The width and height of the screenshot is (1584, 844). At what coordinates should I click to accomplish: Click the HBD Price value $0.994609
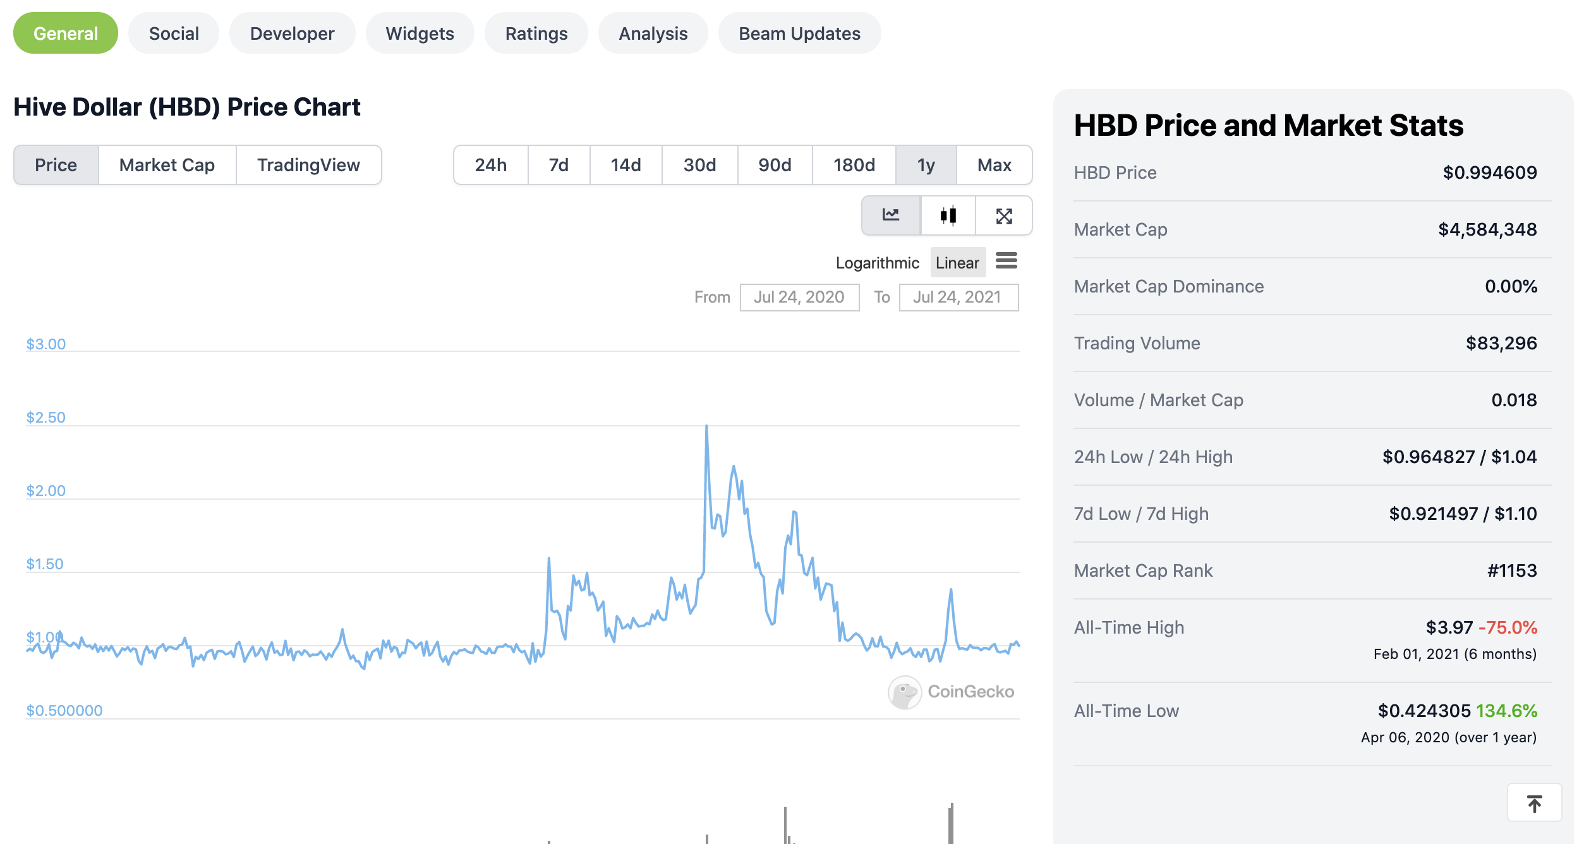pos(1490,172)
